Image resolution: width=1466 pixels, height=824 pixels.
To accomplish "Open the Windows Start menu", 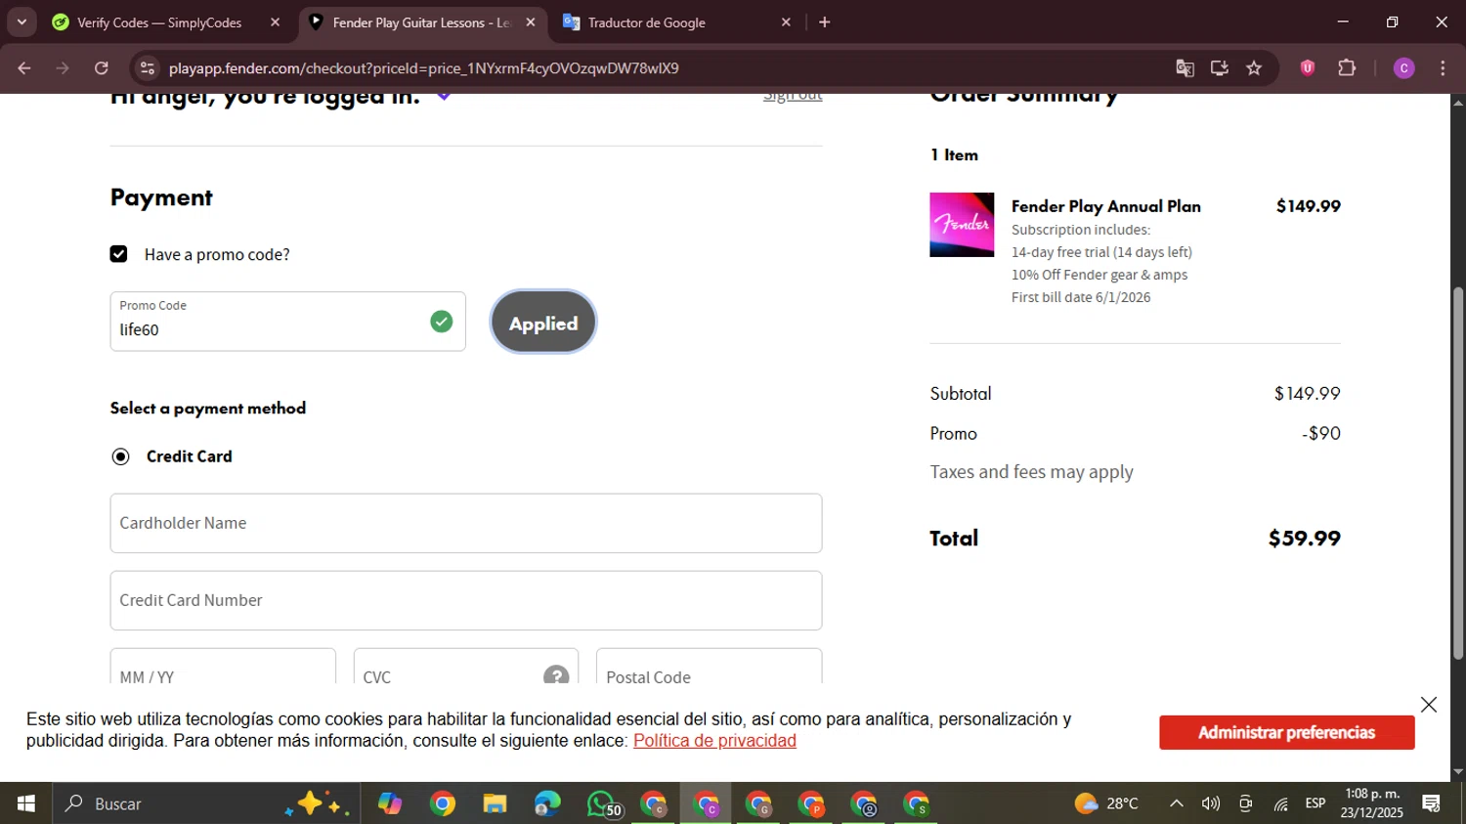I will 26,803.
